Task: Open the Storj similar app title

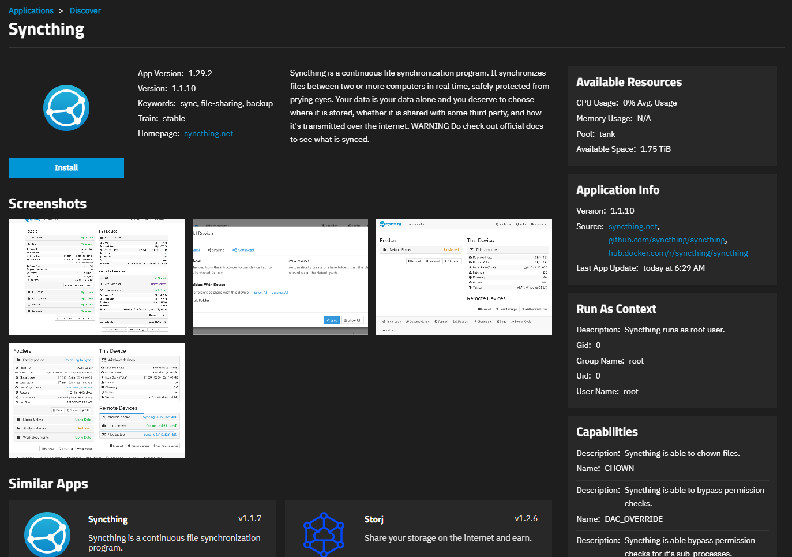Action: [374, 519]
